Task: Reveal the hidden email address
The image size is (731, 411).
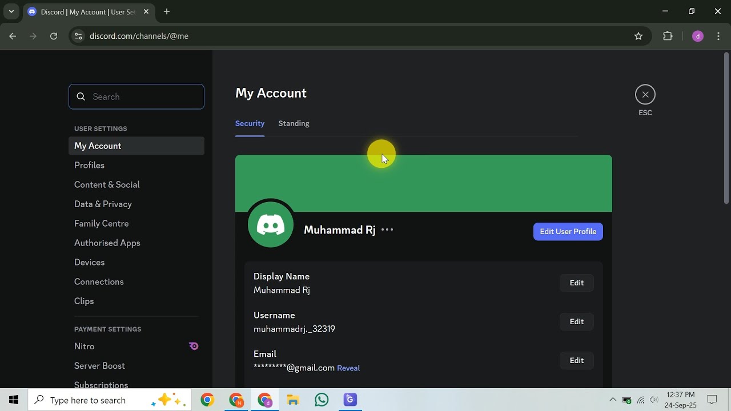Action: pyautogui.click(x=348, y=368)
